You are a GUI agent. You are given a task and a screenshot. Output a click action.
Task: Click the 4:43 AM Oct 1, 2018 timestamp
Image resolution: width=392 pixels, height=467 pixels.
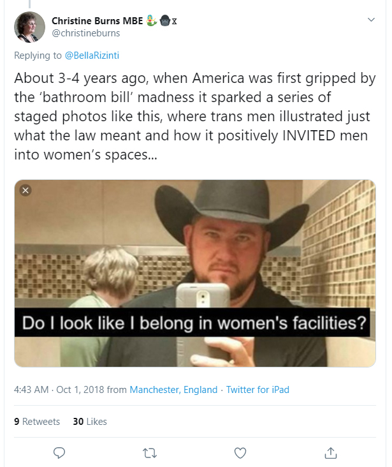[59, 389]
